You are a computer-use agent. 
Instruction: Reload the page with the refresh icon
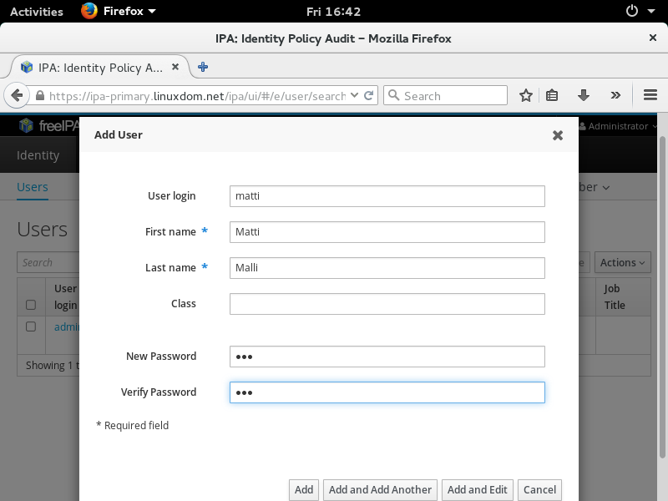tap(370, 95)
